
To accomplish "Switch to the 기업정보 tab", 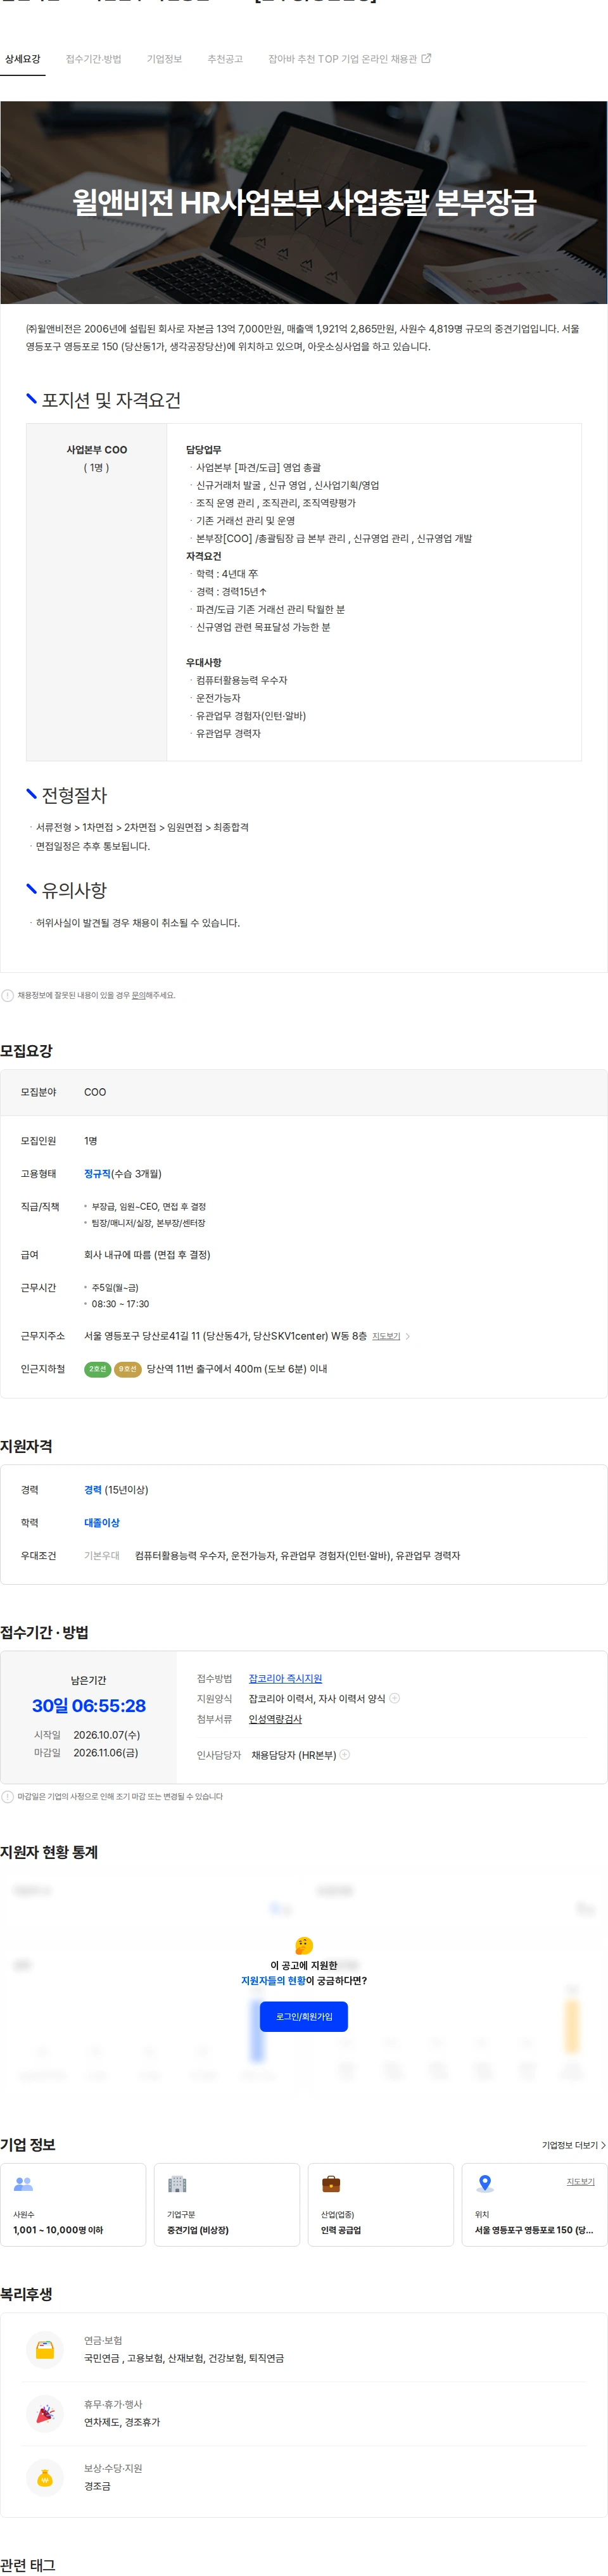I will click(164, 59).
